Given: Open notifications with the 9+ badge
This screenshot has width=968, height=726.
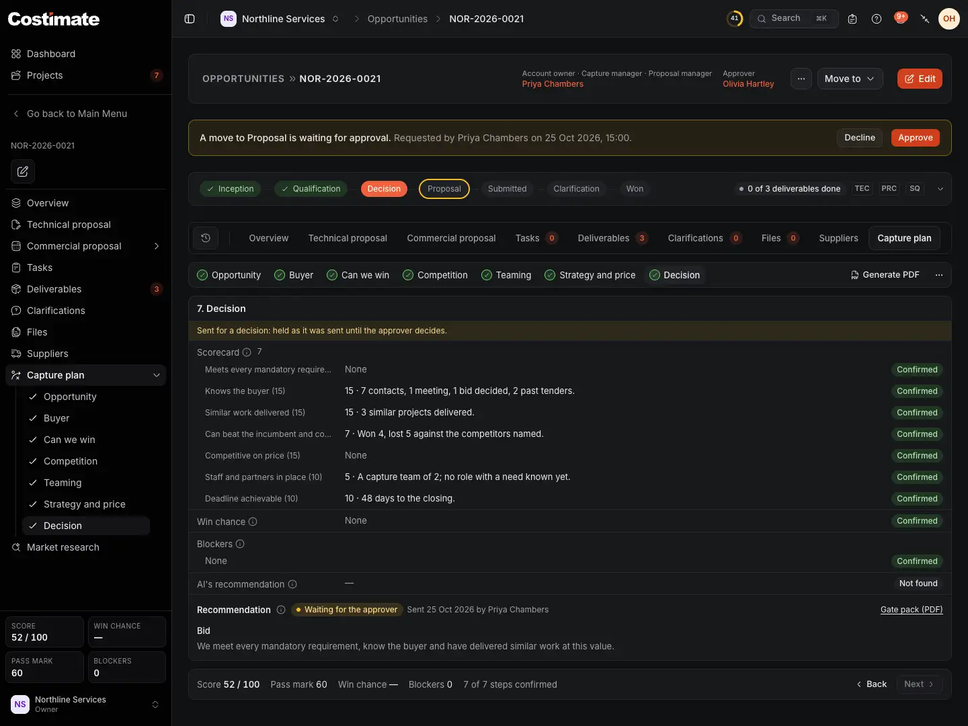Looking at the screenshot, I should tap(901, 18).
